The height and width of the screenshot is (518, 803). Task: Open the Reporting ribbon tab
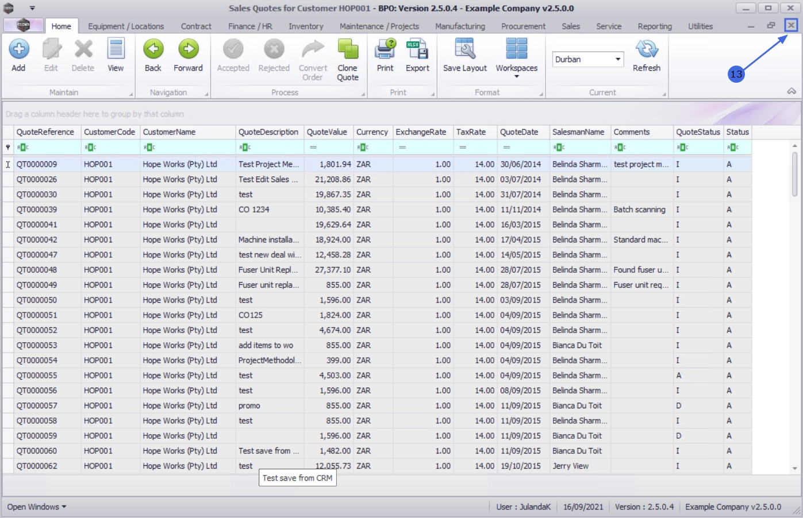point(654,26)
